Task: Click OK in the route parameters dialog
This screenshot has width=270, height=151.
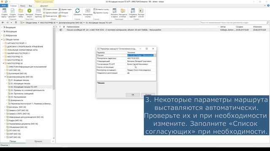Action: [x=133, y=95]
